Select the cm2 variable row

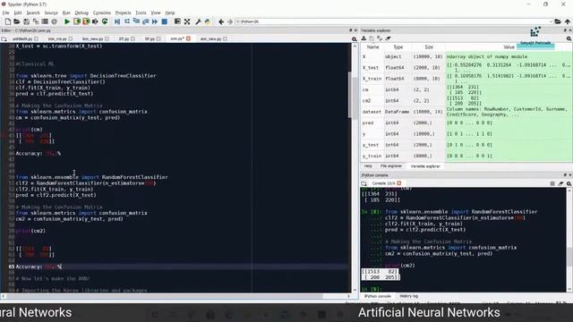[x=466, y=101]
